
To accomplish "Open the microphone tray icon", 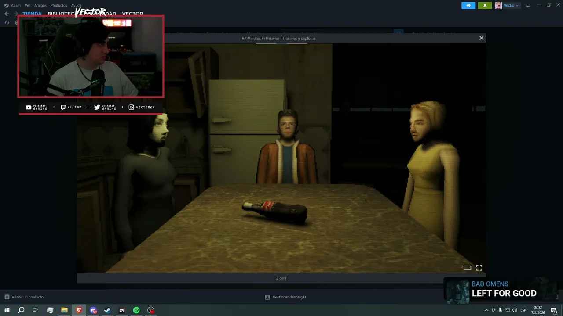I will 500,310.
